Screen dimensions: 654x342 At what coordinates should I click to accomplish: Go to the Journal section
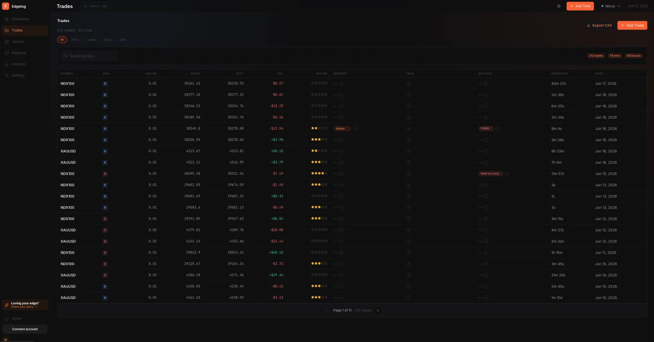click(25, 42)
